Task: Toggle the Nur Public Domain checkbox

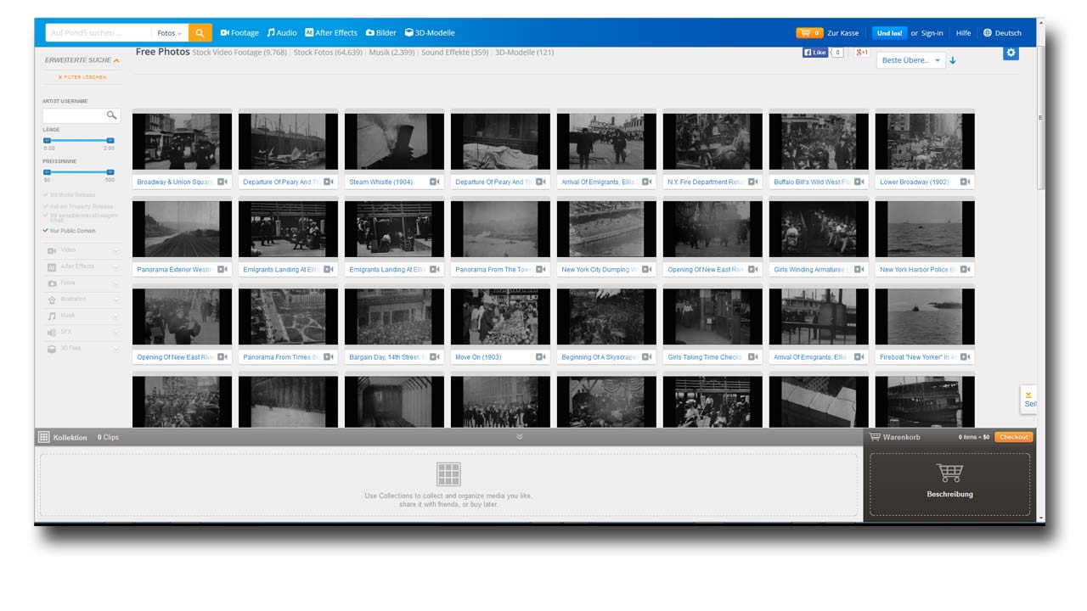Action: click(x=46, y=231)
